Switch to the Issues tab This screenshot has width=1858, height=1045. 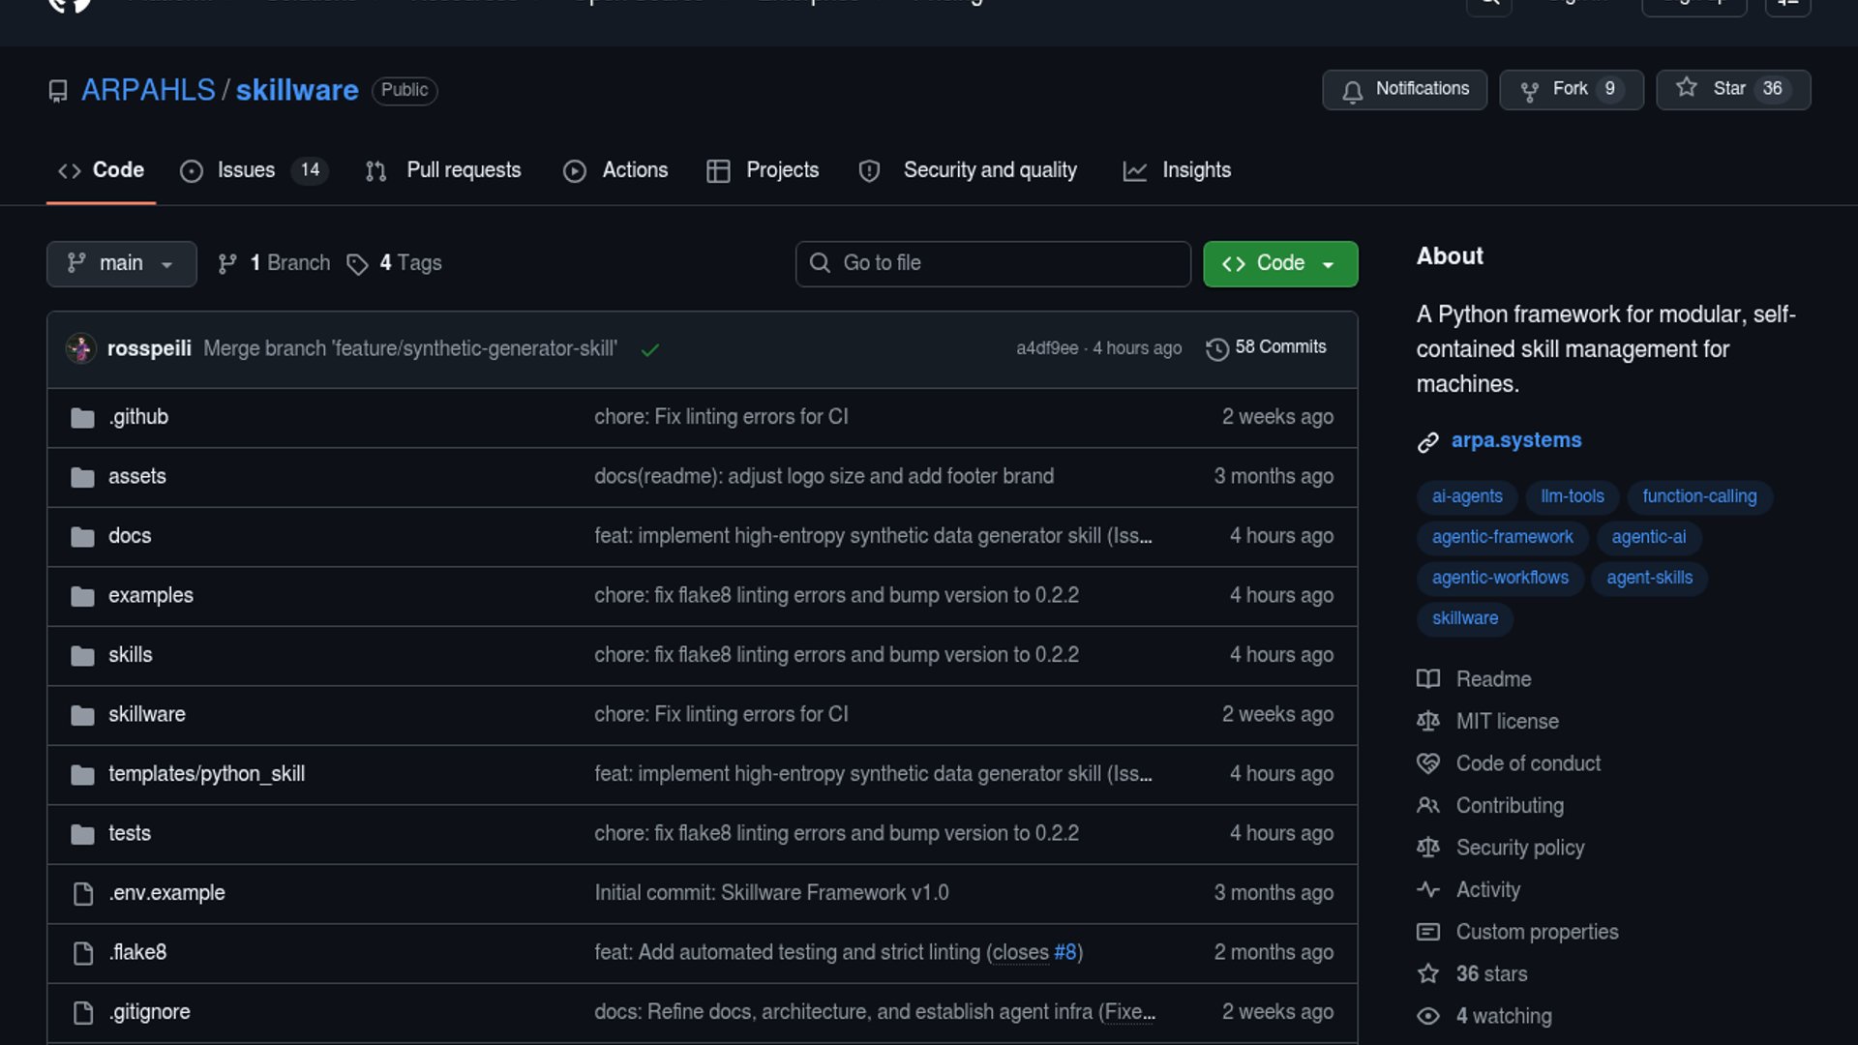[x=245, y=170]
